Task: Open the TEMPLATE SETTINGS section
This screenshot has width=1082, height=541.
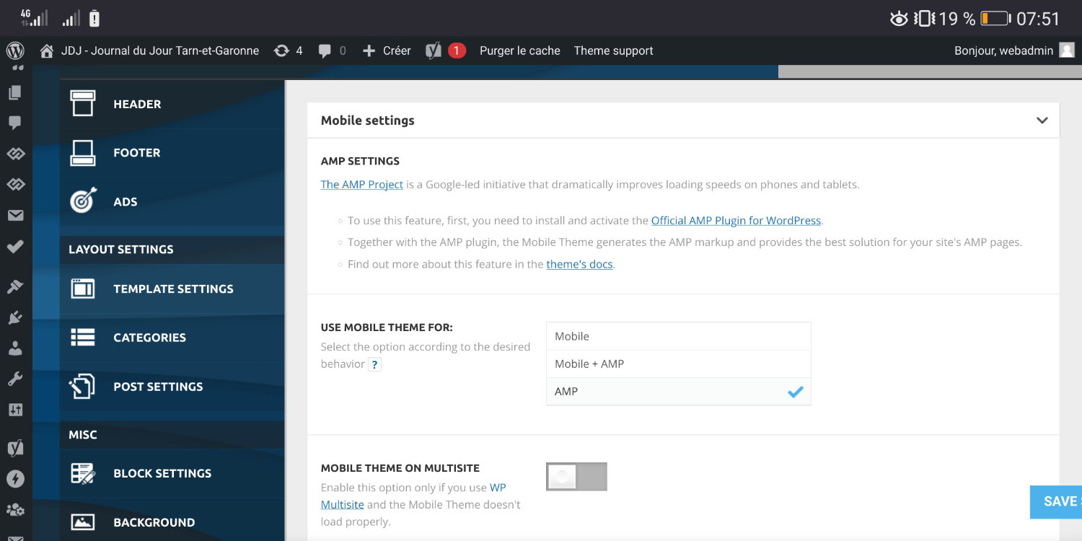Action: pyautogui.click(x=172, y=289)
